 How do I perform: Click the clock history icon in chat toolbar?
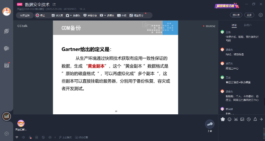point(249,119)
